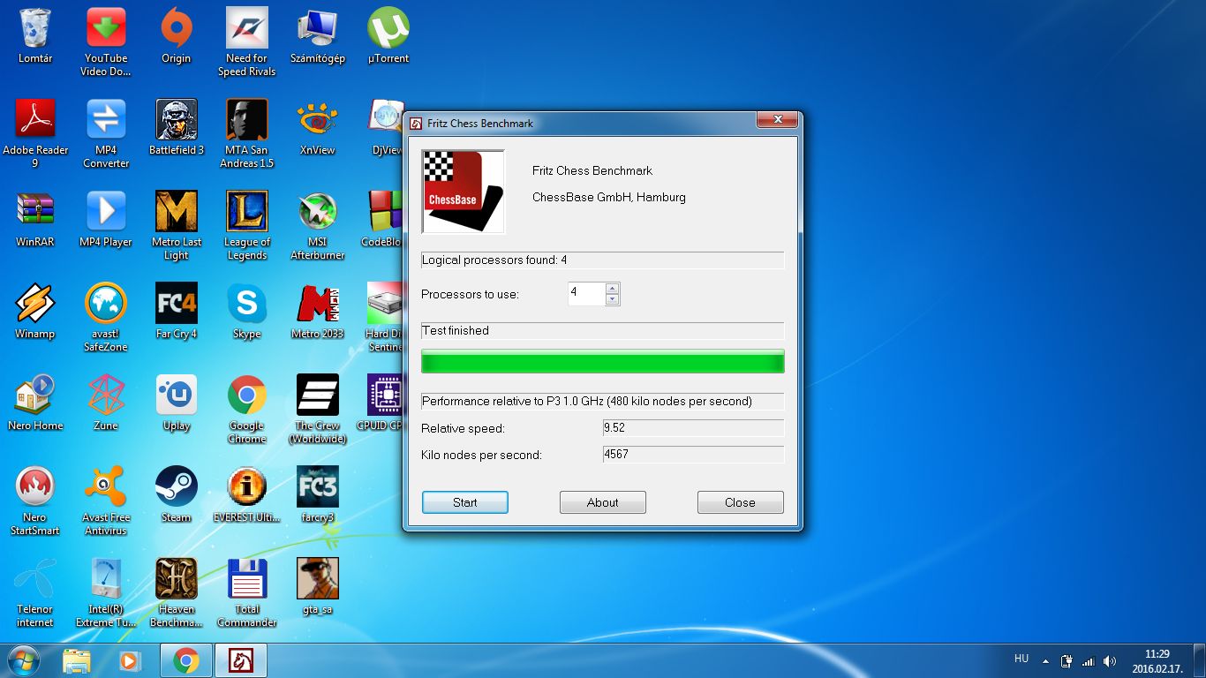Open the MP4 Converter shortcut
Image resolution: width=1206 pixels, height=678 pixels.
click(x=106, y=133)
